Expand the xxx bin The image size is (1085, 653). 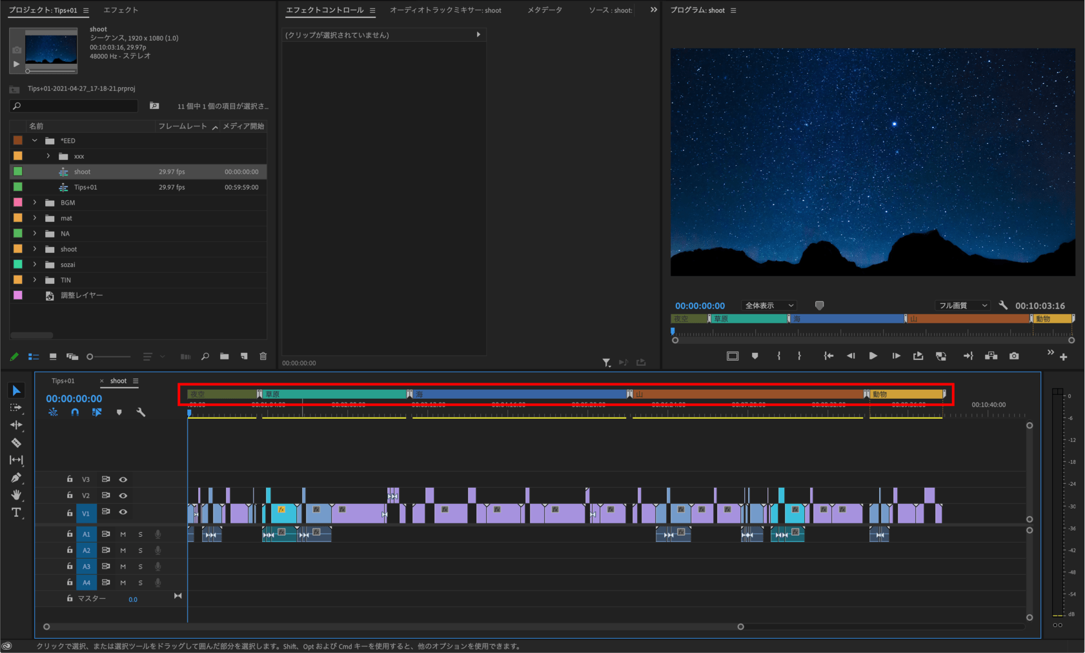click(48, 156)
